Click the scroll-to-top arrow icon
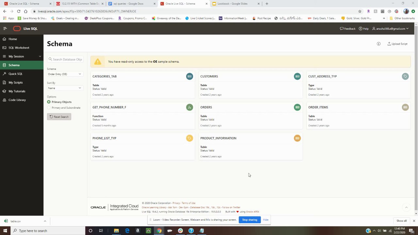This screenshot has height=235, width=418. point(406,207)
